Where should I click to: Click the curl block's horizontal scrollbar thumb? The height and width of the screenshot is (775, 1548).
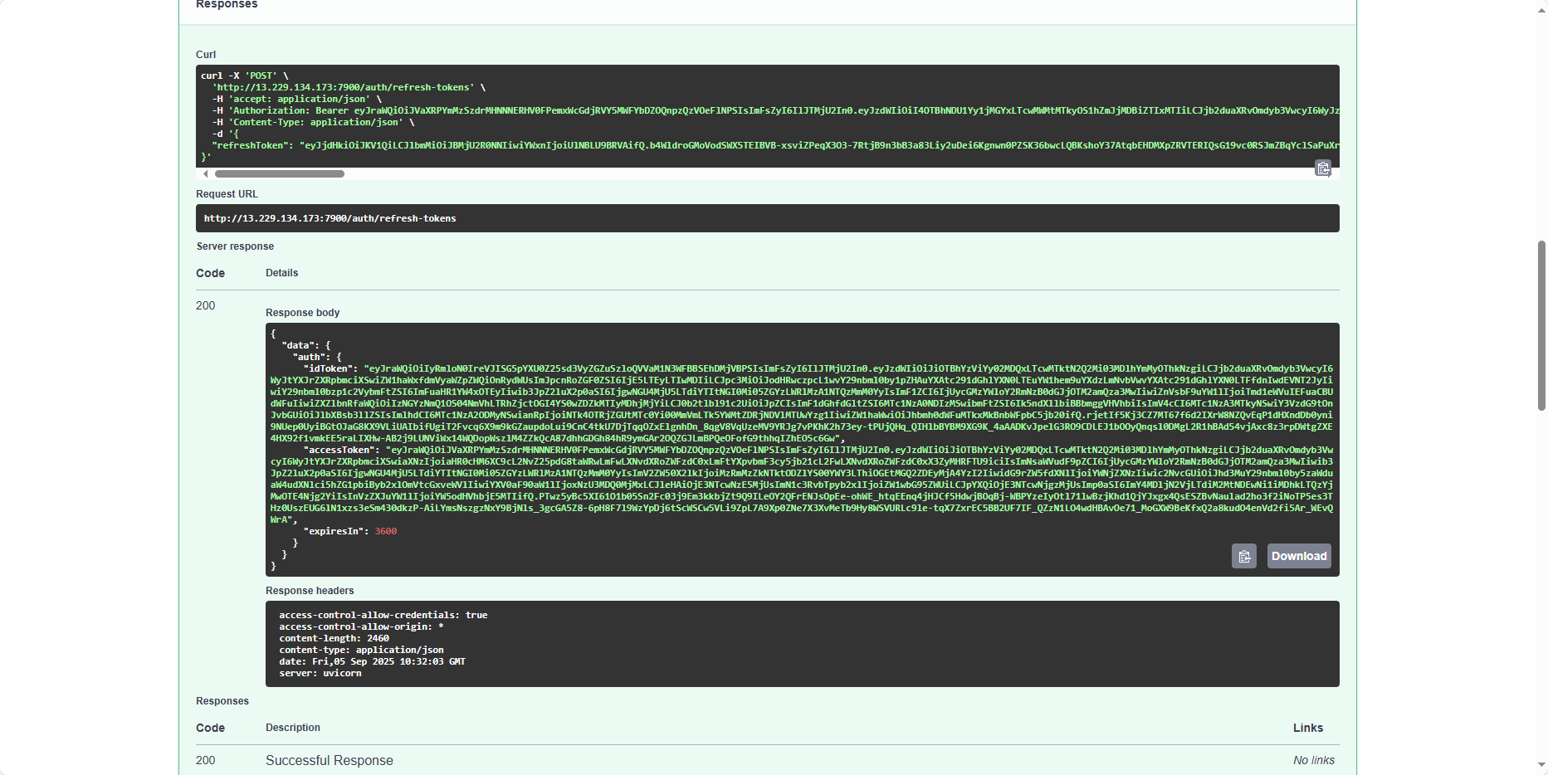click(x=280, y=174)
